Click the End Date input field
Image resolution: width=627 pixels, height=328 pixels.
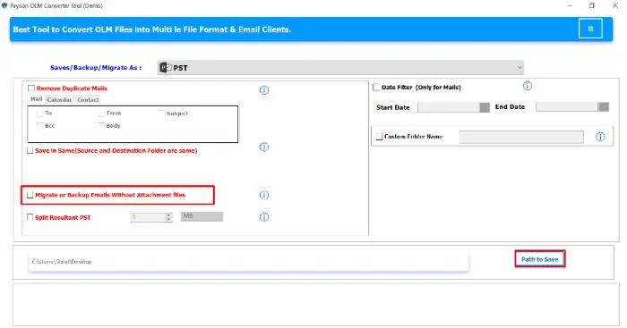click(x=567, y=107)
